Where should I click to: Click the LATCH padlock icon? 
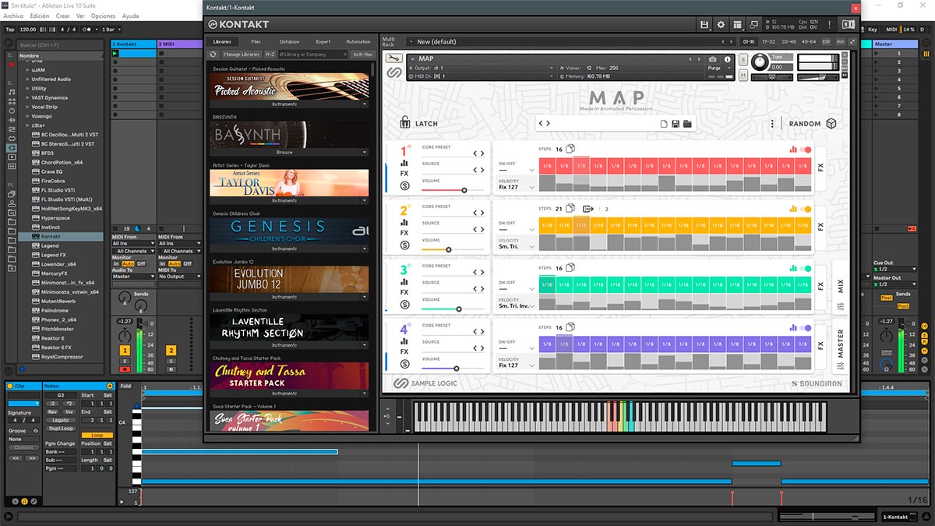(x=405, y=122)
